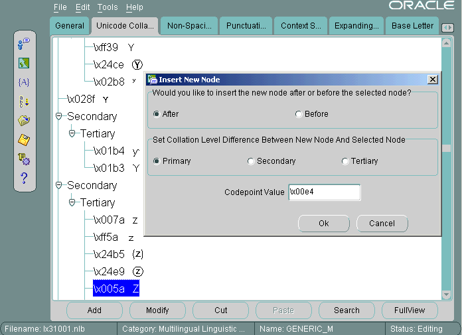Click the {A} character set icon

click(24, 82)
